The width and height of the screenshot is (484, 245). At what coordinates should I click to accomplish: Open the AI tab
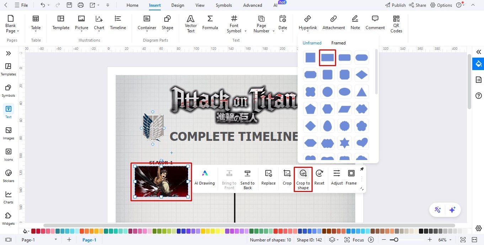click(x=275, y=5)
